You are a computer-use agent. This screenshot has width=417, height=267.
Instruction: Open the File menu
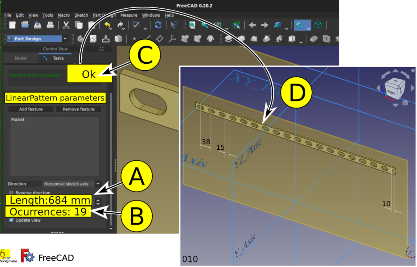8,15
